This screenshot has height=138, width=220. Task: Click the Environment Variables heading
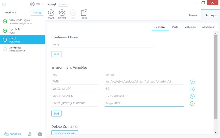(69, 67)
